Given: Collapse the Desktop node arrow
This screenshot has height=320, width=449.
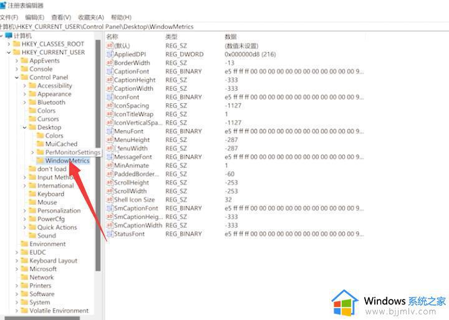Looking at the screenshot, I should (x=24, y=127).
